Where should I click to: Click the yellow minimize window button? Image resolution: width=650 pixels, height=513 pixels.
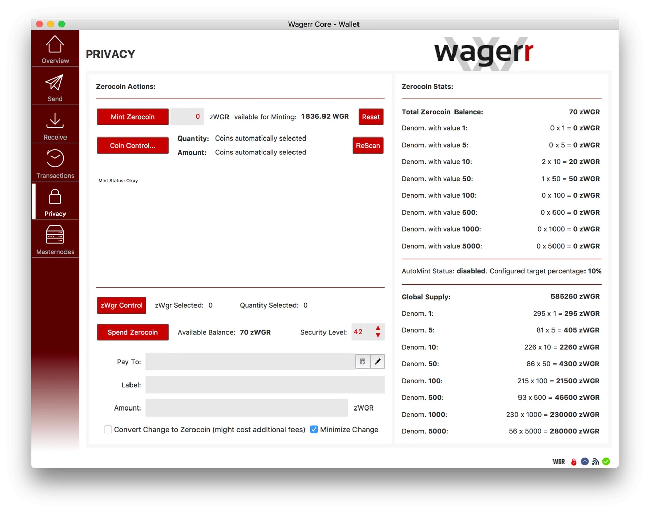(x=51, y=24)
